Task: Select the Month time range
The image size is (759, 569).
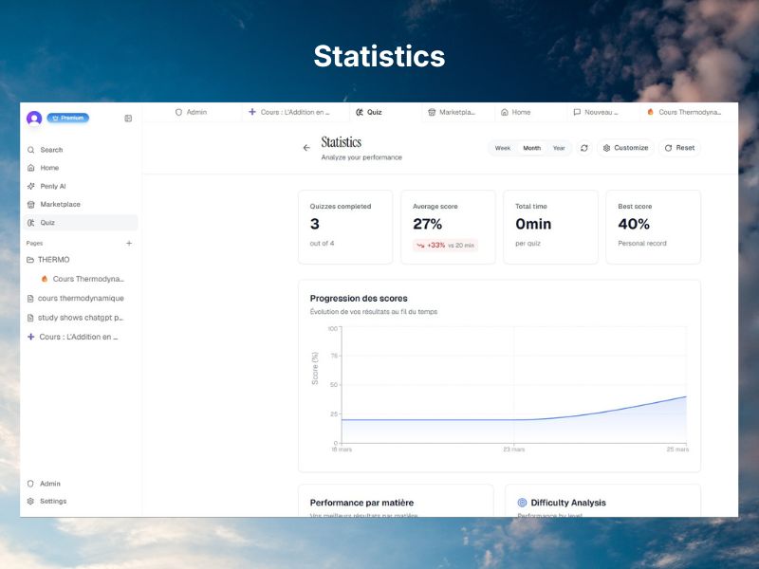Action: click(x=531, y=148)
